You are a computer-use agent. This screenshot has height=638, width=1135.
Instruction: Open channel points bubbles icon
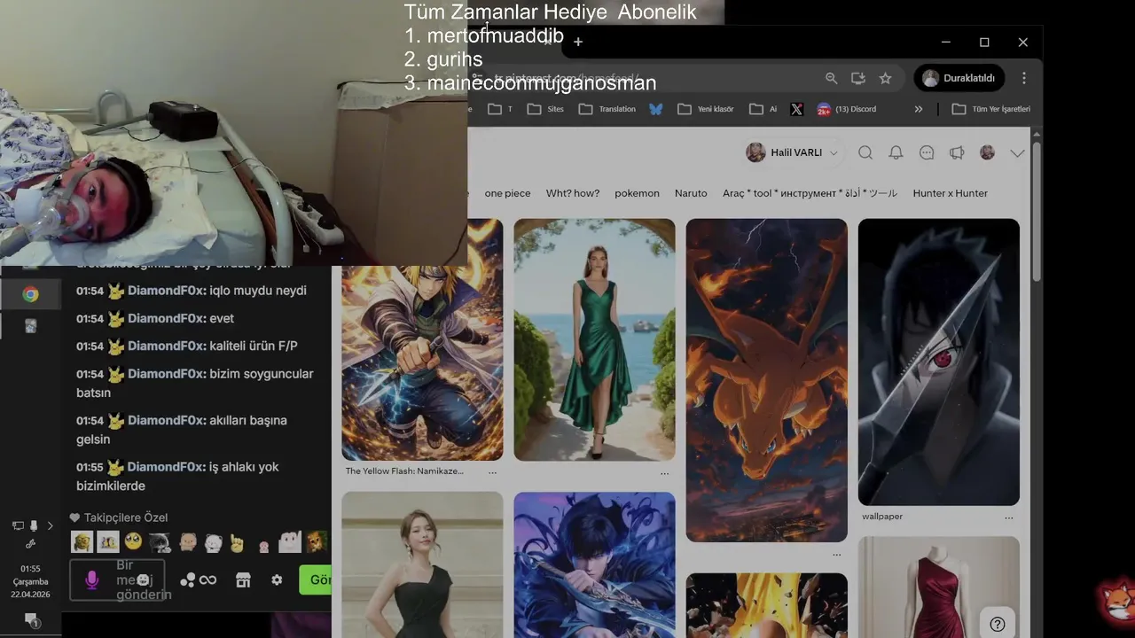[187, 580]
